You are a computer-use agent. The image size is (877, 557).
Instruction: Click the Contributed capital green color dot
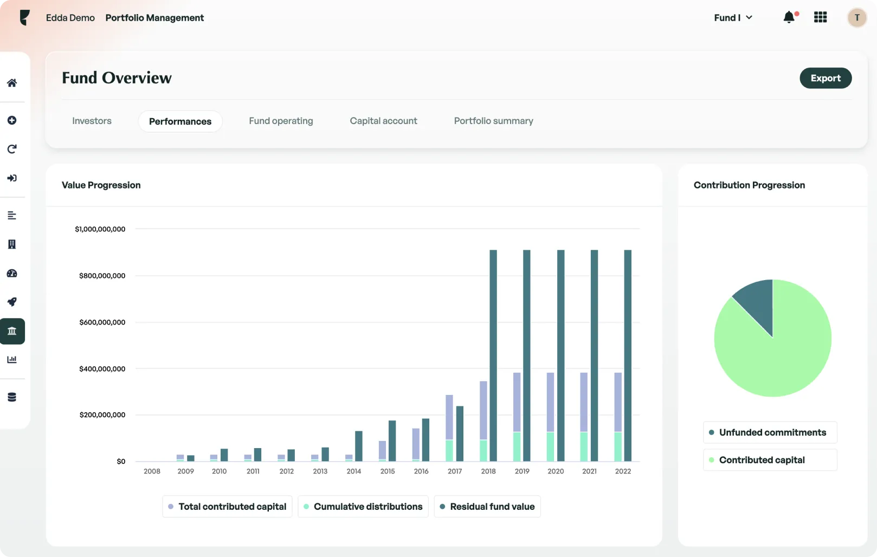click(712, 459)
